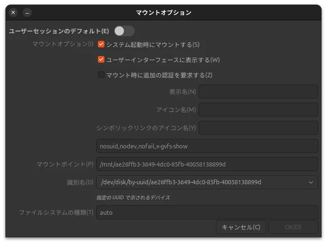The image size is (327, 244).
Task: Click the マウントオプション(I) label
Action: point(63,44)
